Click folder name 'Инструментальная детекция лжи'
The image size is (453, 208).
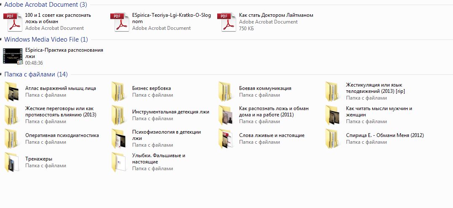(x=171, y=112)
